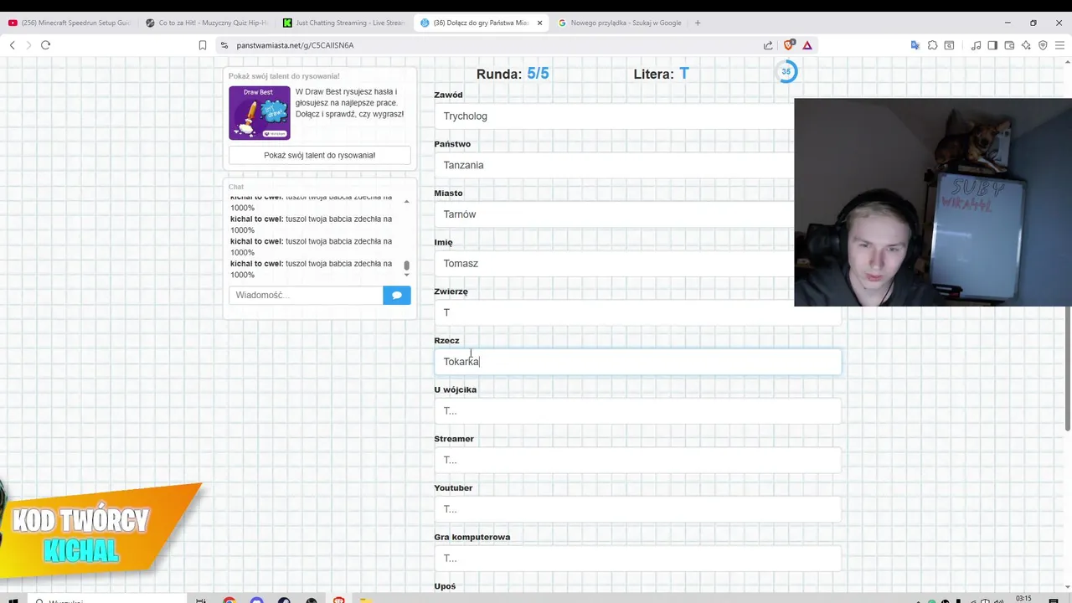Open Brave Rewards triangle icon
Screen dimensions: 1072x603
[x=807, y=45]
